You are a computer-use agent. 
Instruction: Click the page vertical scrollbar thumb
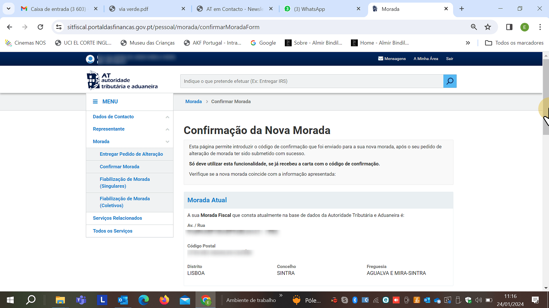pyautogui.click(x=546, y=97)
